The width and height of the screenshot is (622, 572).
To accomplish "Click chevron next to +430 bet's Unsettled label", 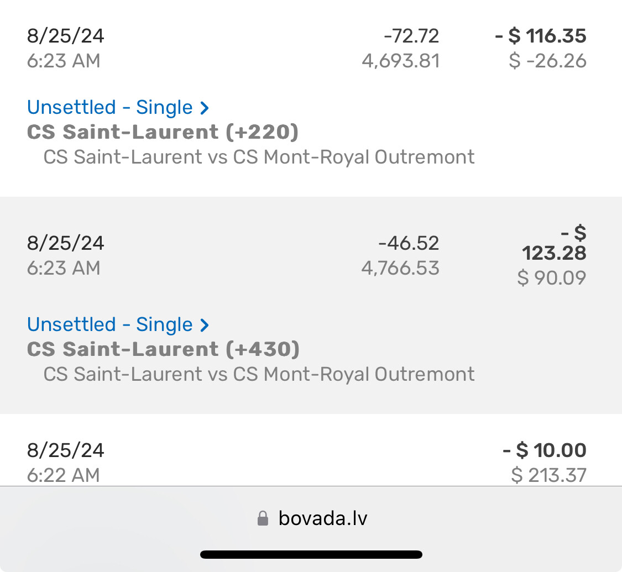I will [205, 325].
